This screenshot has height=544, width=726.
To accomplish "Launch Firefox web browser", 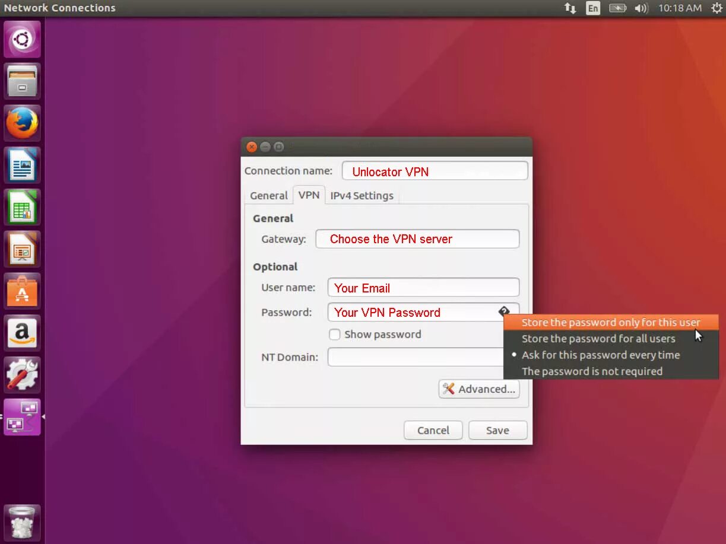I will tap(23, 123).
